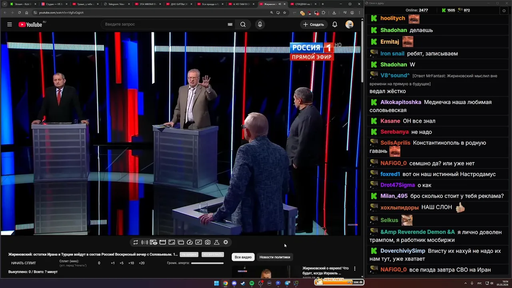This screenshot has width=512, height=288.
Task: Click the КОПИРОВАТЬ button
Action: coord(212,254)
